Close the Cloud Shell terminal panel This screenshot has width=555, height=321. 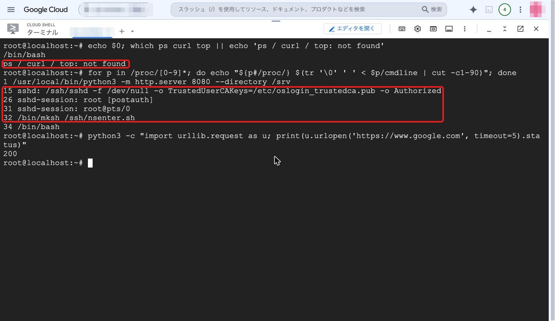(536, 29)
